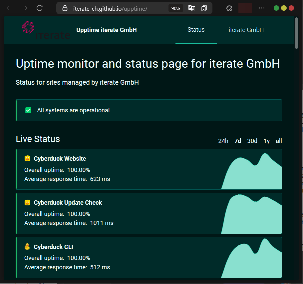The width and height of the screenshot is (303, 284).
Task: Reload the page
Action: [x=40, y=8]
